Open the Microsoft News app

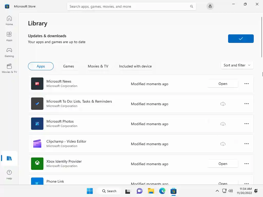pyautogui.click(x=223, y=84)
